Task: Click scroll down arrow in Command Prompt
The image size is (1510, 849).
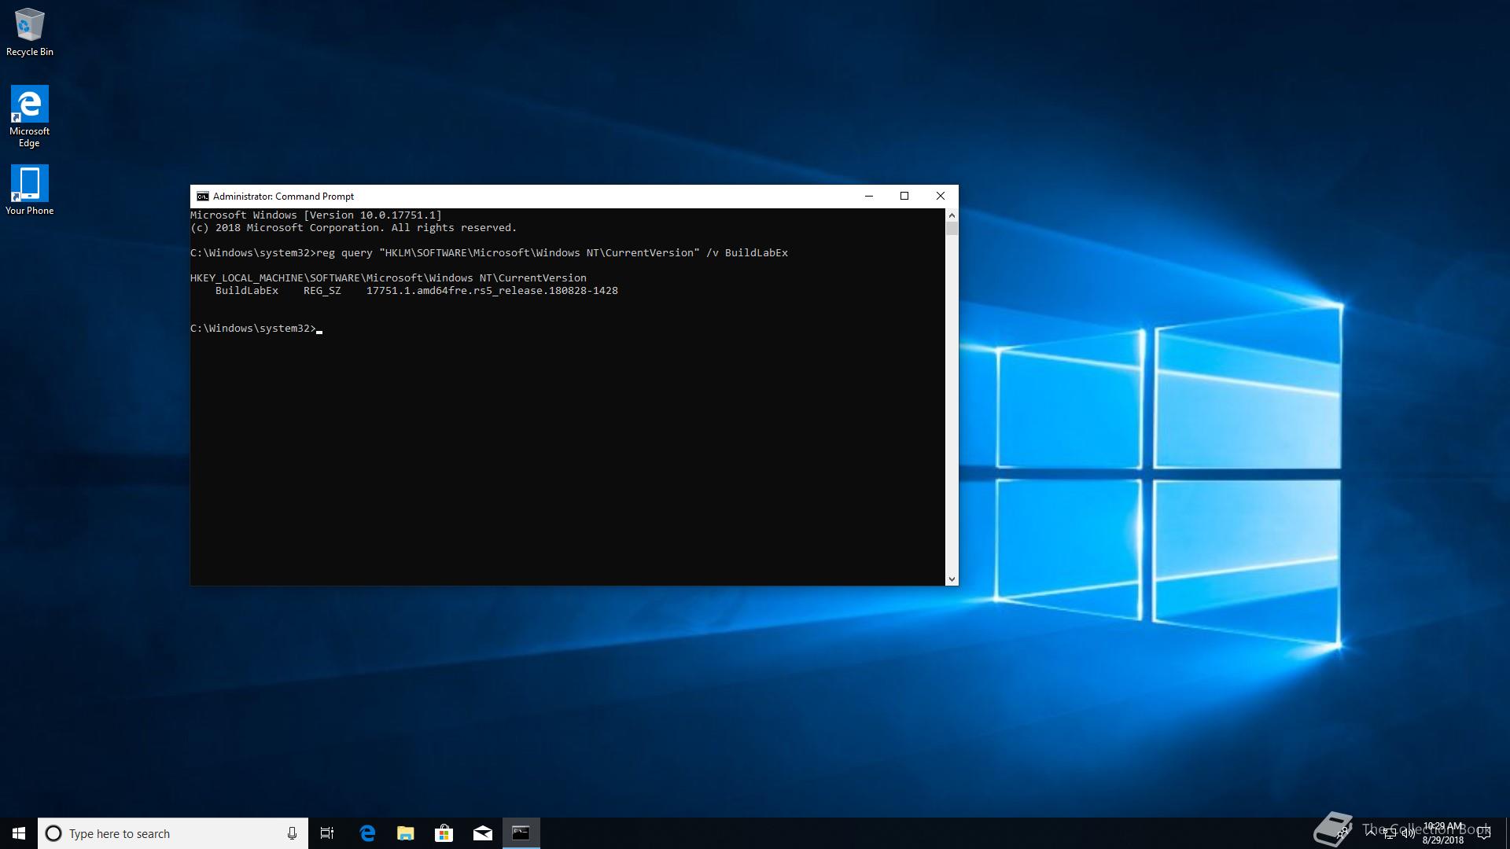Action: coord(952,579)
